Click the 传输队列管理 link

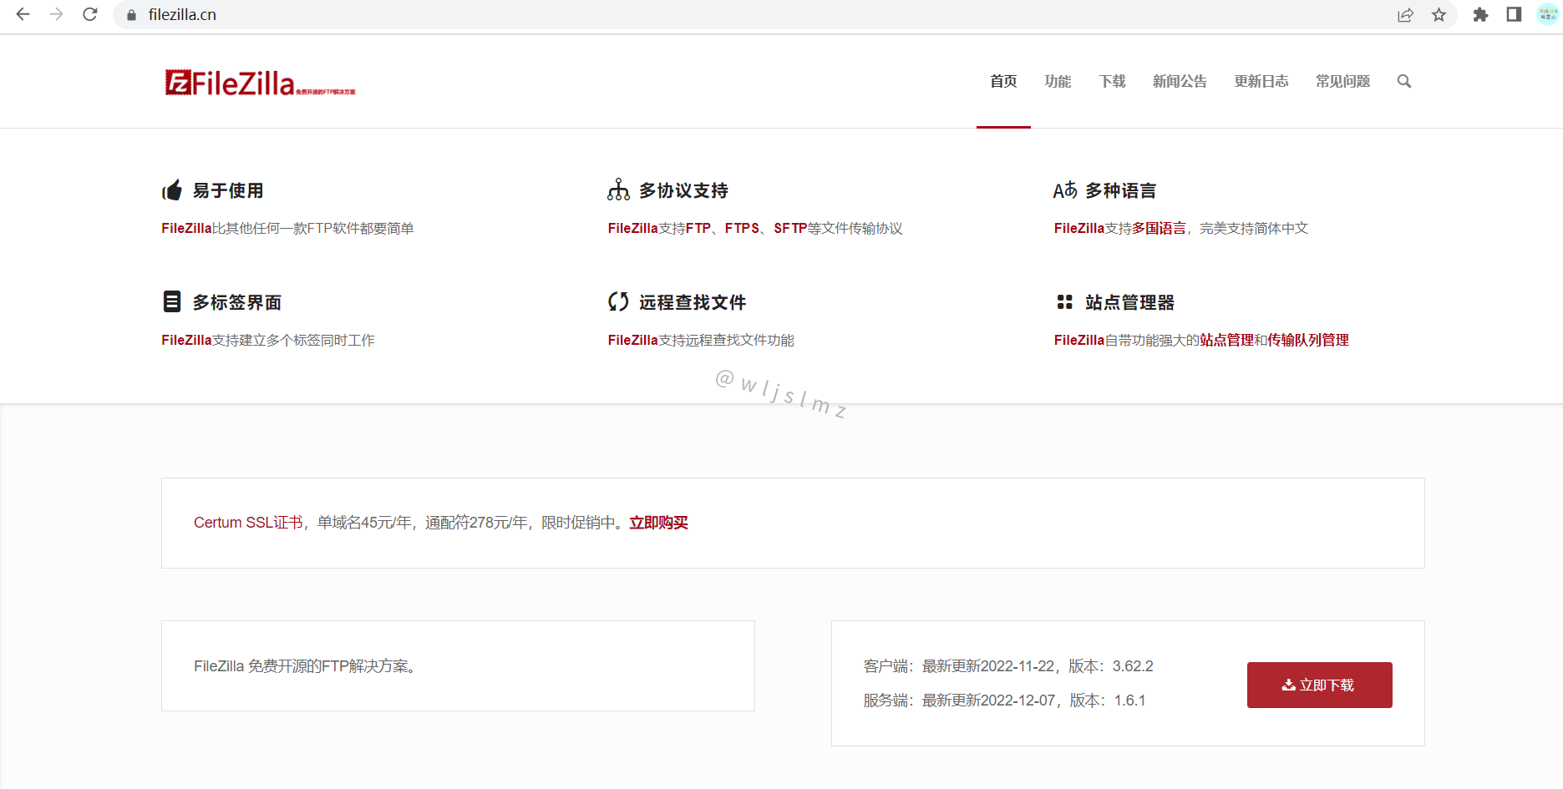1308,340
